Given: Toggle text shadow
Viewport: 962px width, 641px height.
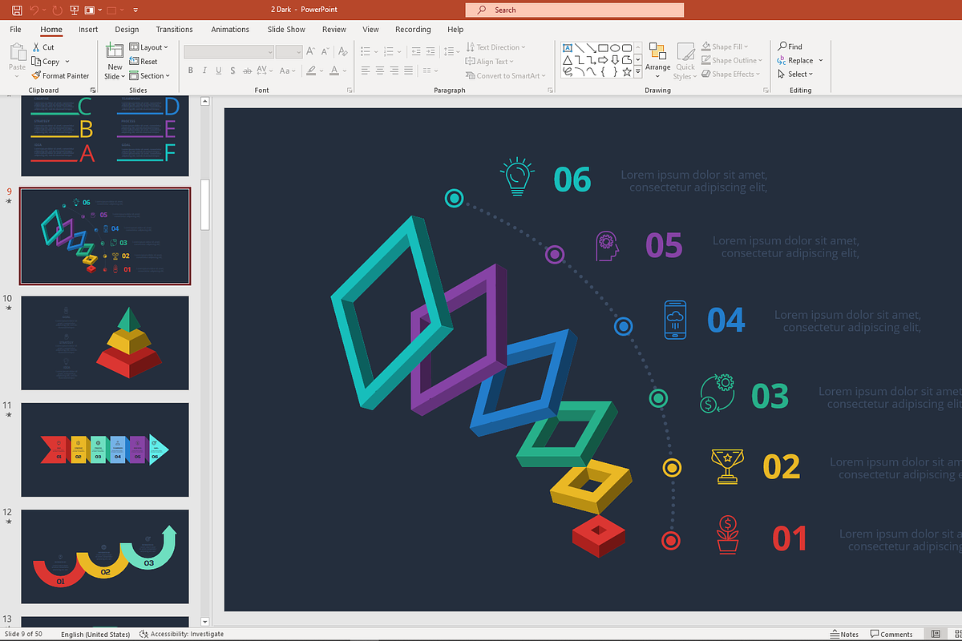Looking at the screenshot, I should point(234,71).
